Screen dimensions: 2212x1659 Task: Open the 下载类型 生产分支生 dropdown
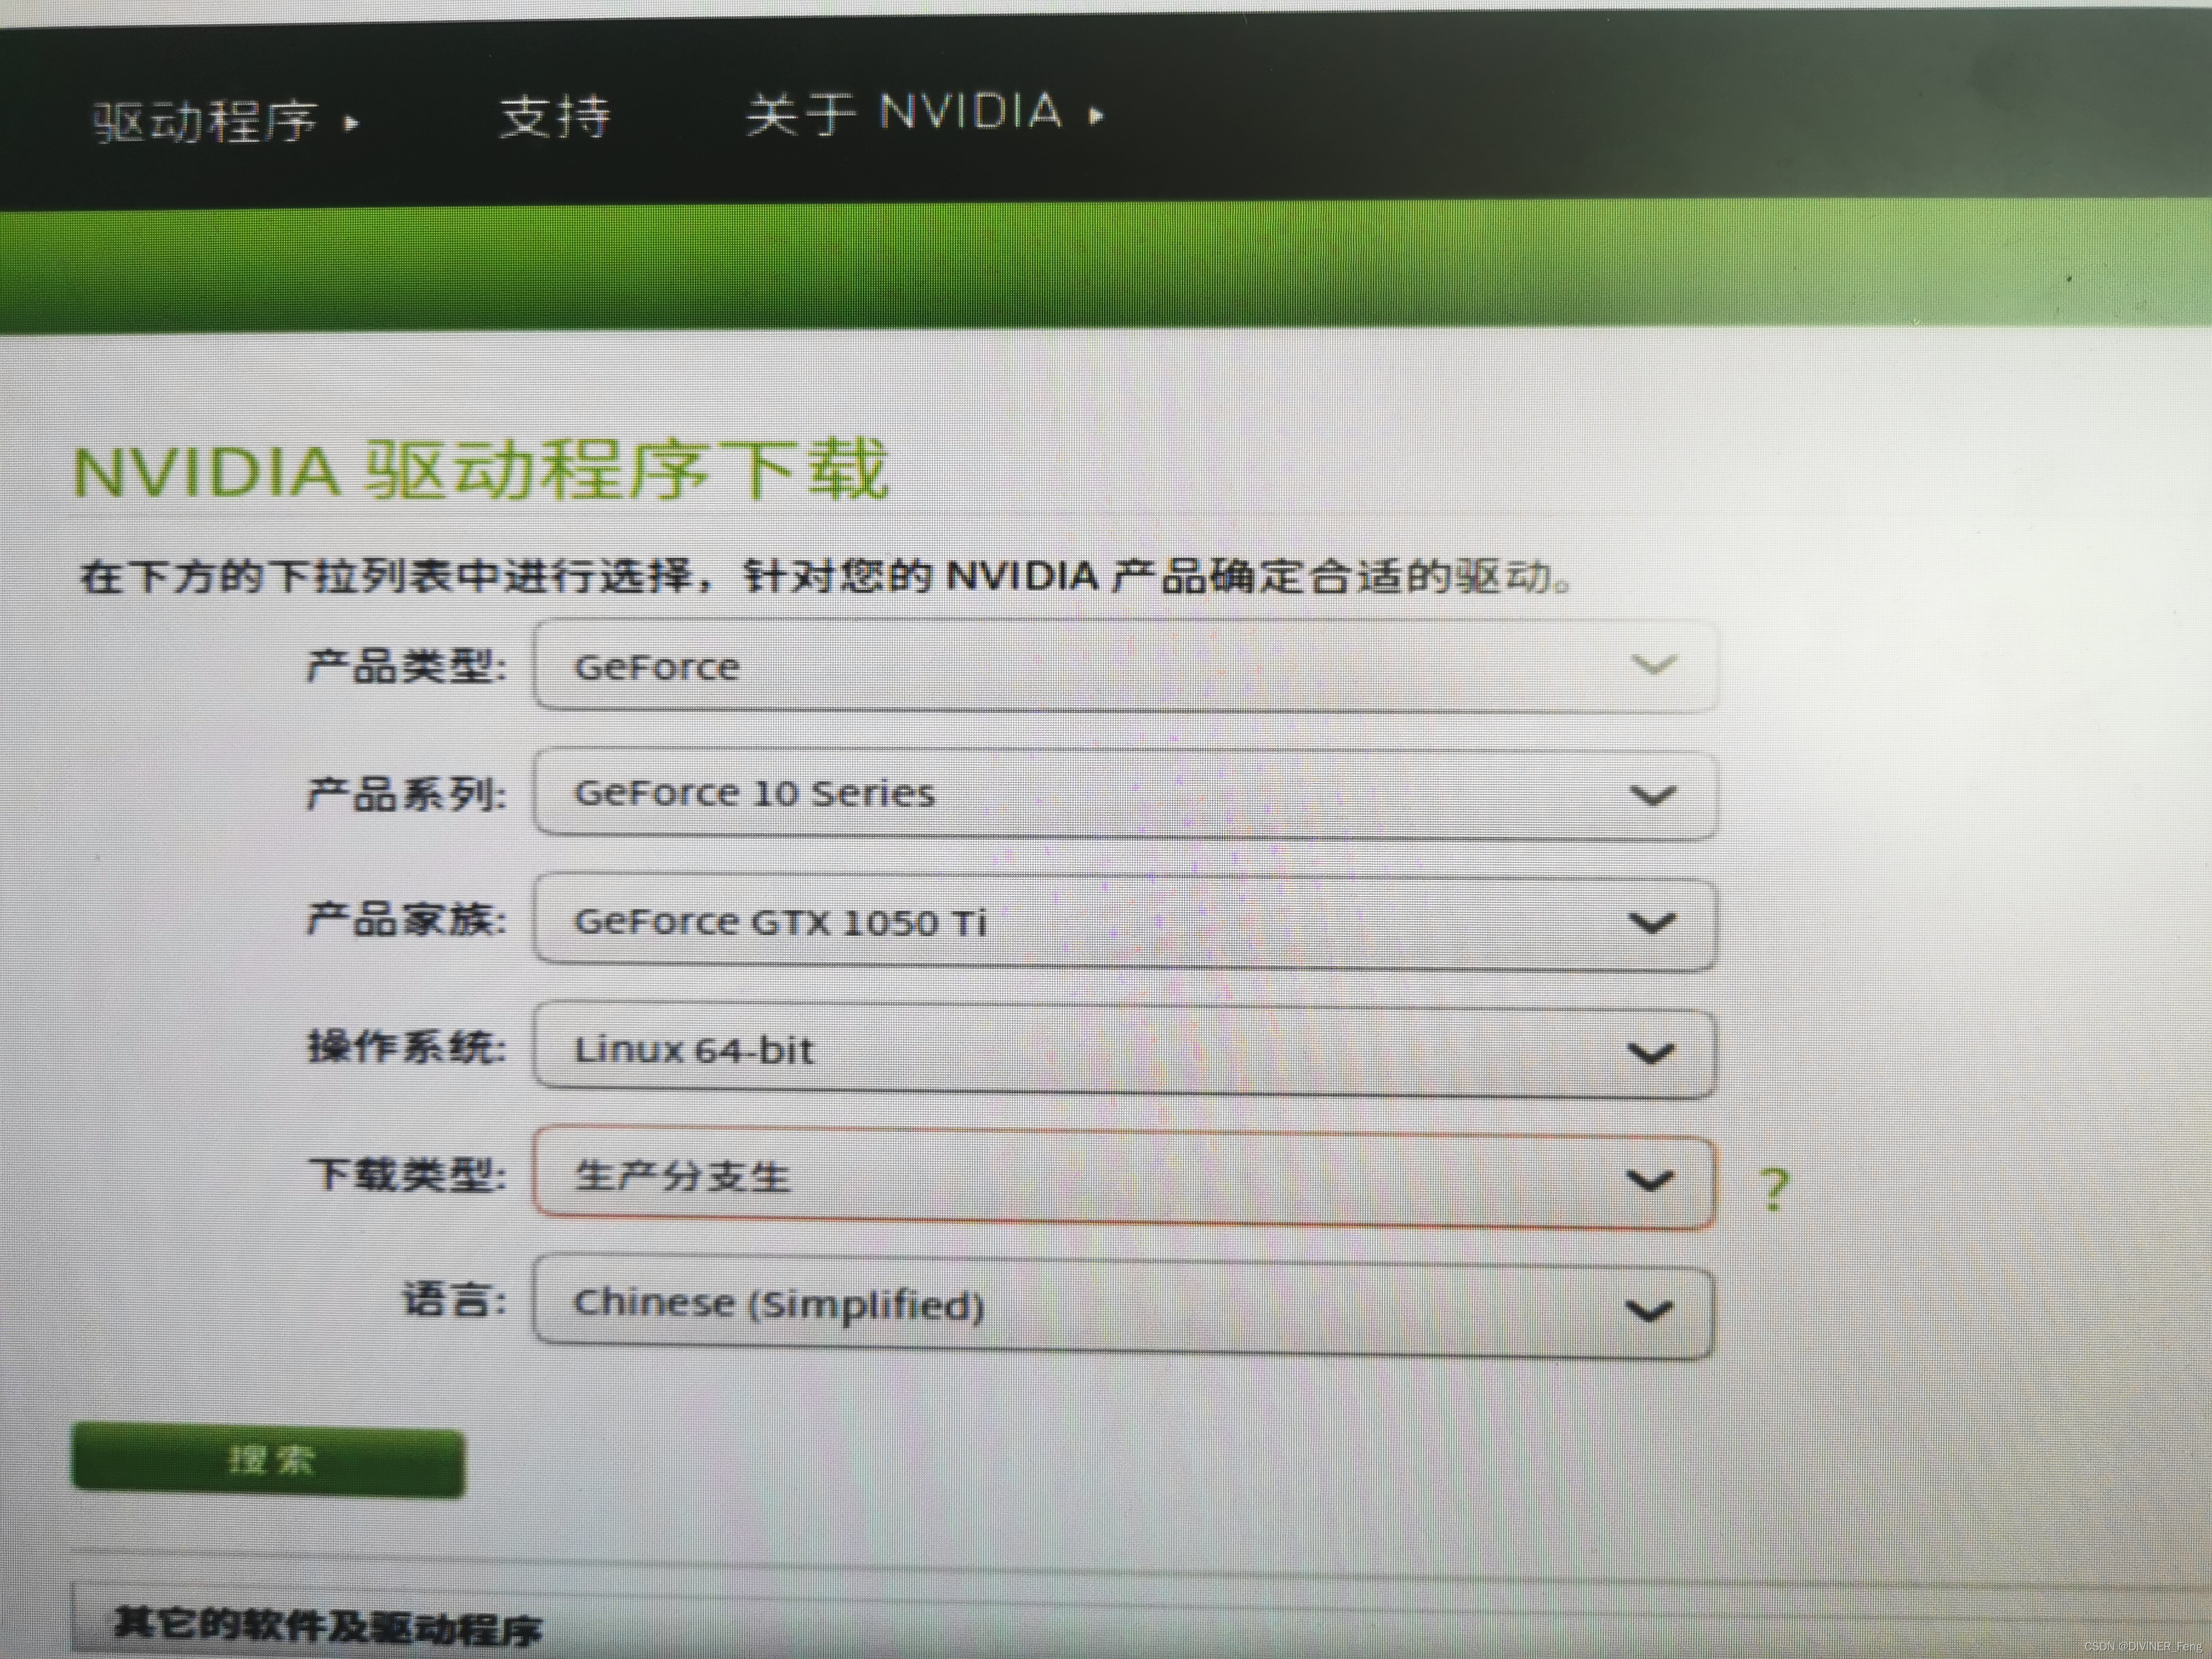point(1125,1178)
